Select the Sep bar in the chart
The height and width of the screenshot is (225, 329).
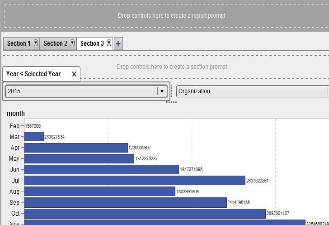coord(125,202)
